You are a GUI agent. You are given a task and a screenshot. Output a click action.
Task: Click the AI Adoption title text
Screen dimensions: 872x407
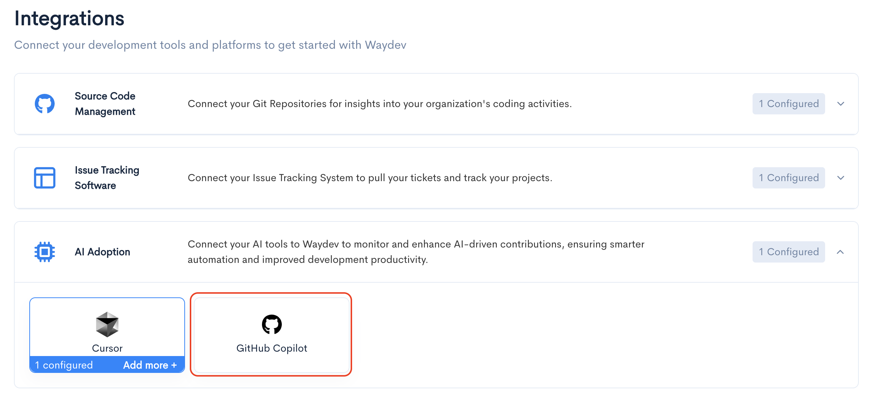[102, 252]
